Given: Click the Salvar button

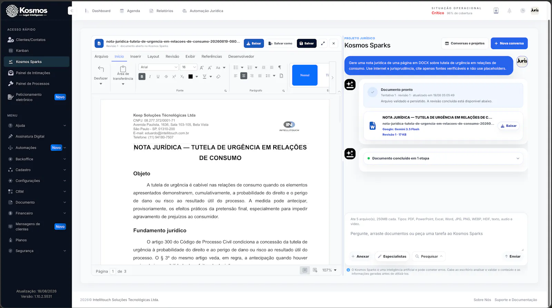Looking at the screenshot, I should 307,43.
